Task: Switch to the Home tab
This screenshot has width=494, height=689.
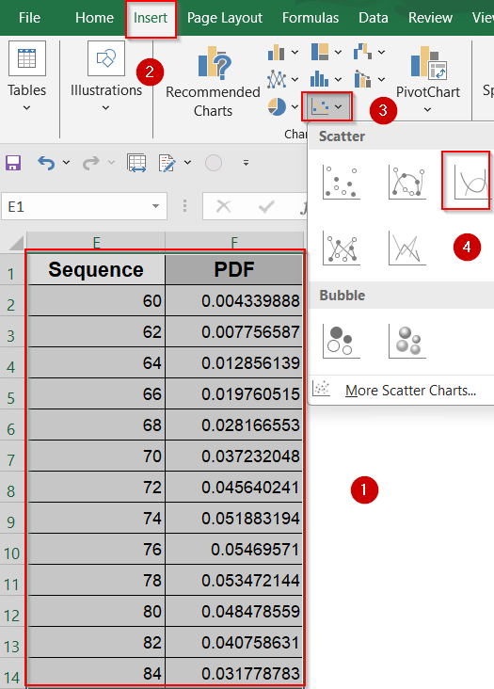Action: tap(94, 18)
